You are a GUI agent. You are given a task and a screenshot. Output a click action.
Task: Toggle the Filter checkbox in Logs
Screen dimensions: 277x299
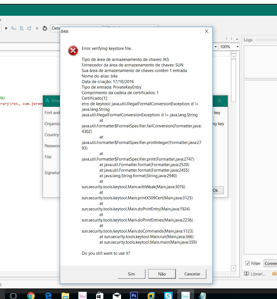(248, 263)
